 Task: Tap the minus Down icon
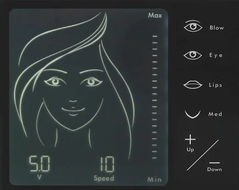click(x=214, y=162)
